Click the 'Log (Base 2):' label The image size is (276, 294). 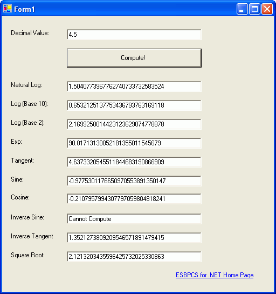click(x=27, y=123)
